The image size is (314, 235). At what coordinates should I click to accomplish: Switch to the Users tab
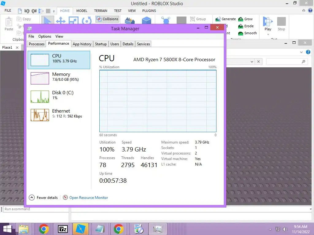point(115,44)
